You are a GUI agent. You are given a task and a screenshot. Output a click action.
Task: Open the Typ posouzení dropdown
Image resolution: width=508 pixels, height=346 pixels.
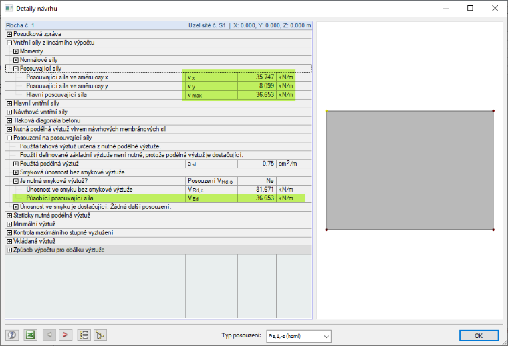[298, 336]
